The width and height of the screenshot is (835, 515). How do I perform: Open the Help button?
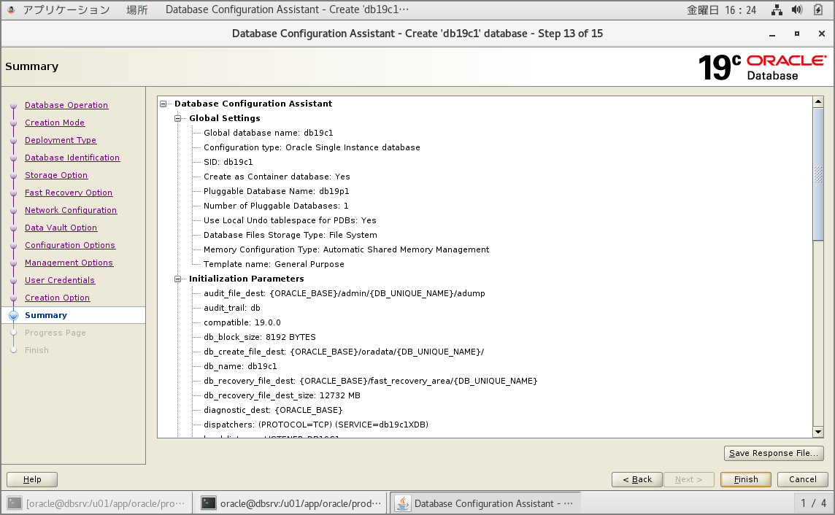point(32,479)
